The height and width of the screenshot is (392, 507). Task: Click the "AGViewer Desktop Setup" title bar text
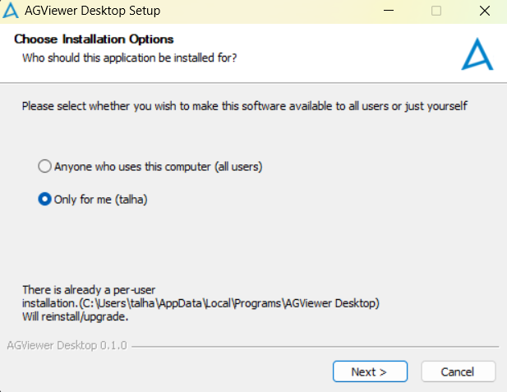pyautogui.click(x=93, y=11)
